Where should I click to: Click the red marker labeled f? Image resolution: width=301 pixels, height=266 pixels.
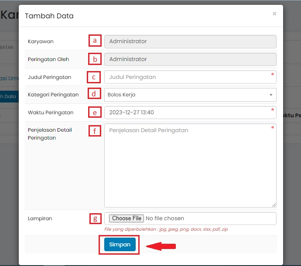point(95,130)
